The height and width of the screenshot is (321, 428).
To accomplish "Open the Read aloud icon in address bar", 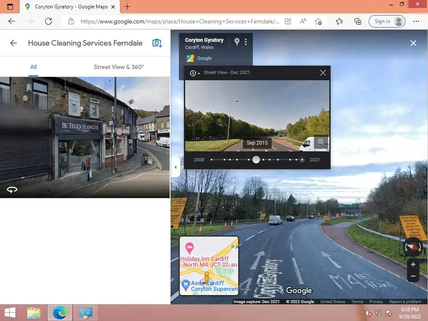I will tap(303, 21).
